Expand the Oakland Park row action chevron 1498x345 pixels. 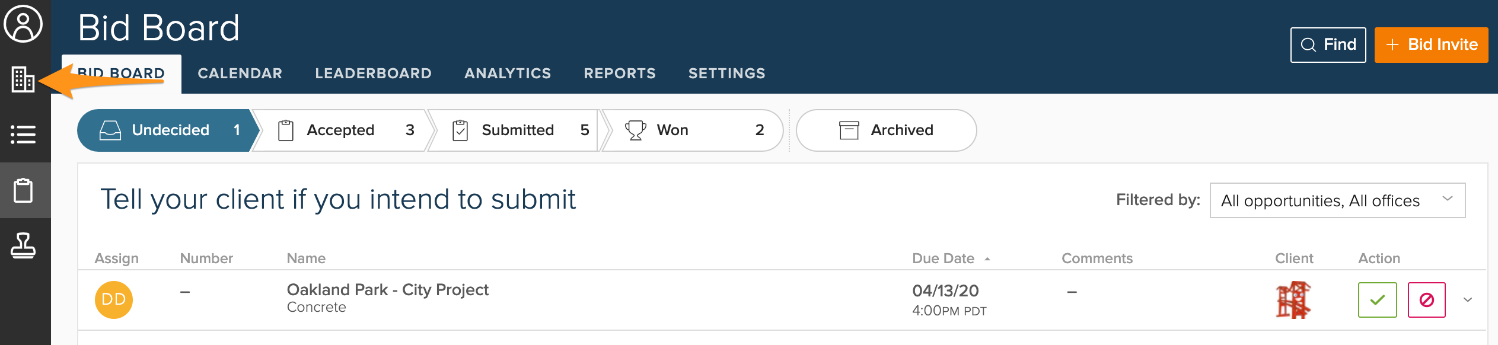pos(1468,300)
